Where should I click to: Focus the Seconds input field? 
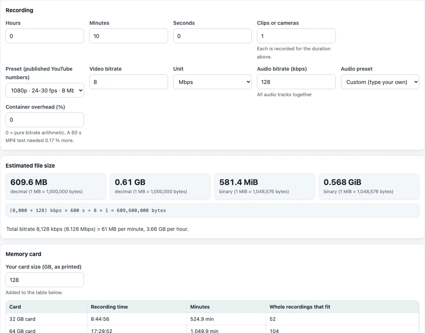212,36
